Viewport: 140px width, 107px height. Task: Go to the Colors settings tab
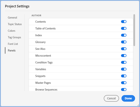pos(11,31)
